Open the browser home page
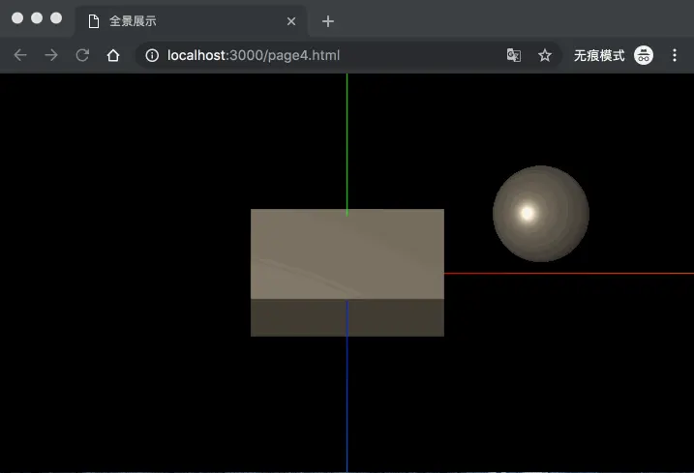694x473 pixels. [x=113, y=55]
